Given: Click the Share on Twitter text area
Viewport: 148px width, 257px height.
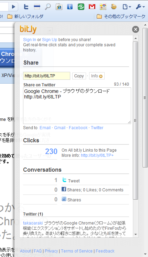Looking at the screenshot, I should tap(77, 106).
